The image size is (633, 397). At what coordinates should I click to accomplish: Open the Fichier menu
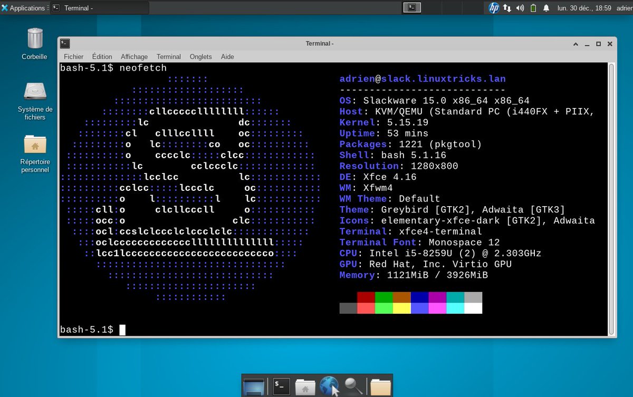coord(74,56)
